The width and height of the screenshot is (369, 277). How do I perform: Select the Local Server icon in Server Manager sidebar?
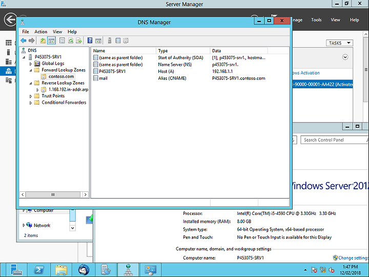pos(9,52)
